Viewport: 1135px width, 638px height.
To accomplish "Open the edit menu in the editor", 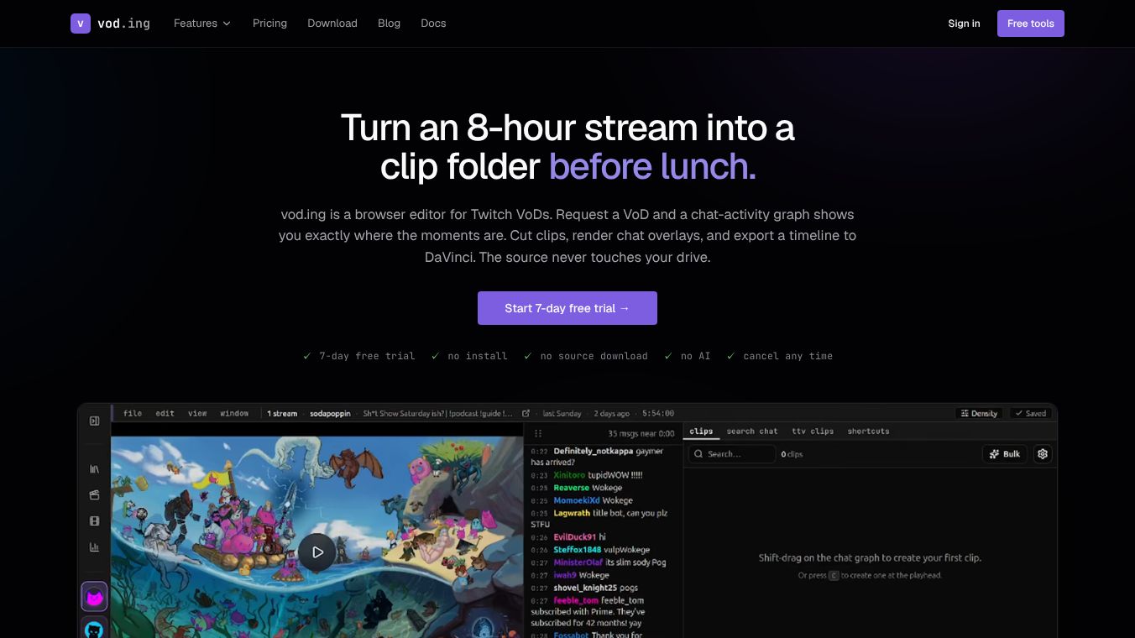I will [x=165, y=414].
